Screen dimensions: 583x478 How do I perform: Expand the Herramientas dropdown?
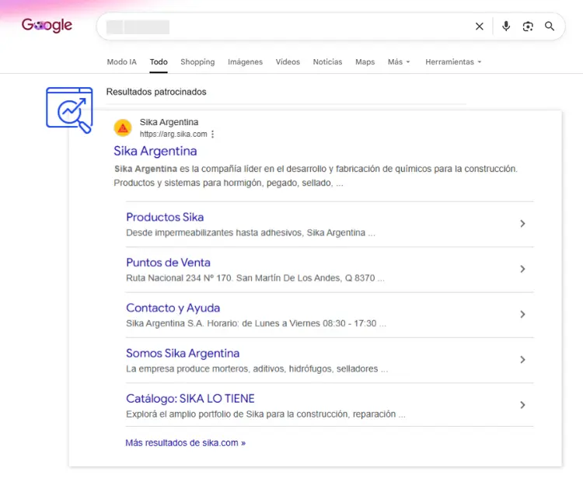(453, 61)
